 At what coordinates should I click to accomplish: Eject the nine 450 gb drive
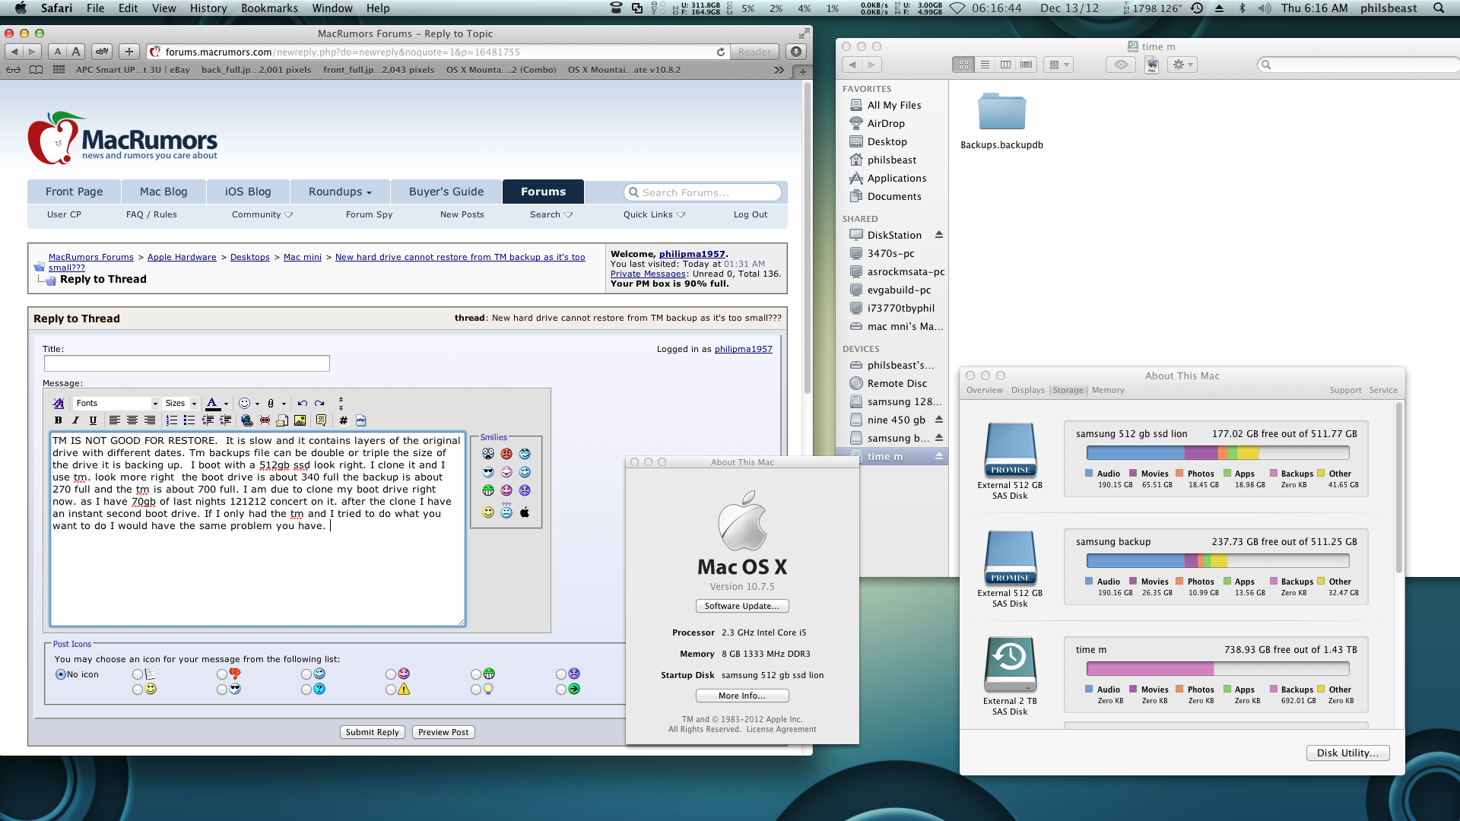(939, 420)
